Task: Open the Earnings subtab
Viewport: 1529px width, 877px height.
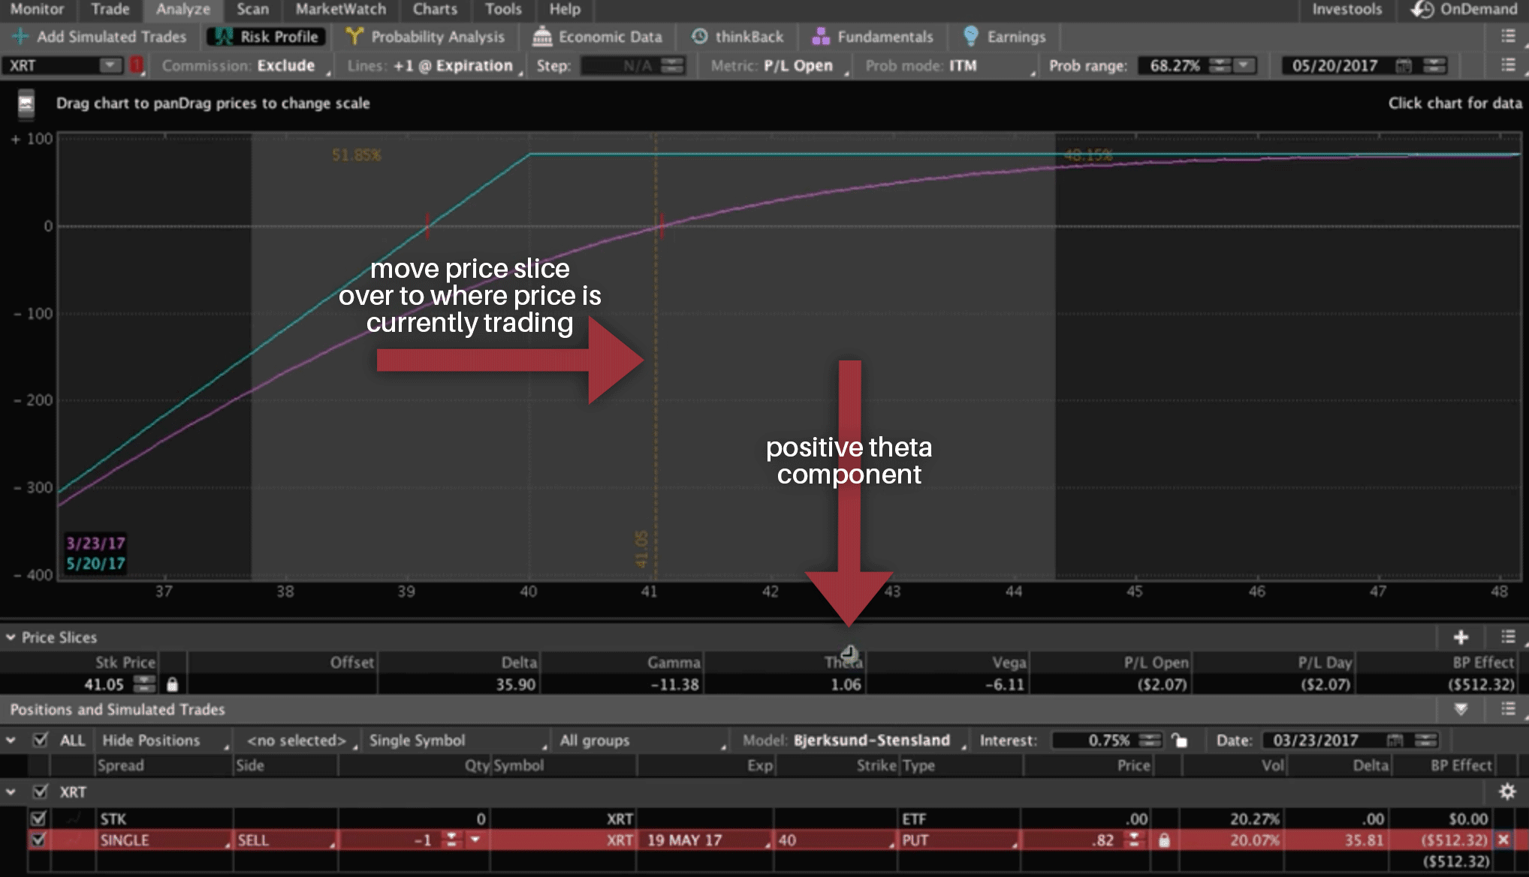Action: [1005, 37]
